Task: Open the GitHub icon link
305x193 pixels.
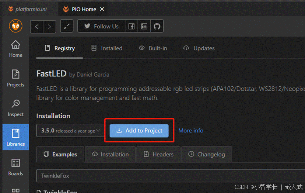Action: (157, 26)
